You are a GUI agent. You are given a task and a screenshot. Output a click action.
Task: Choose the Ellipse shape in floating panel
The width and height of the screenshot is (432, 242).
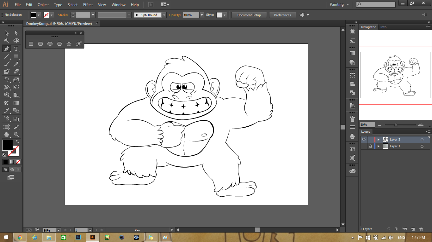point(50,44)
